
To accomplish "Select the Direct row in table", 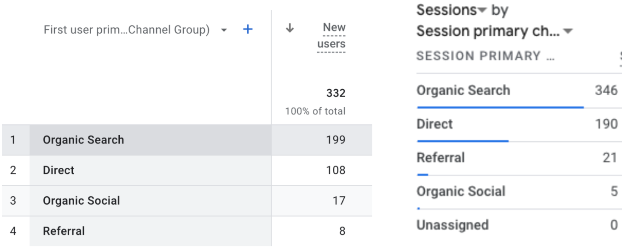I will pyautogui.click(x=59, y=170).
